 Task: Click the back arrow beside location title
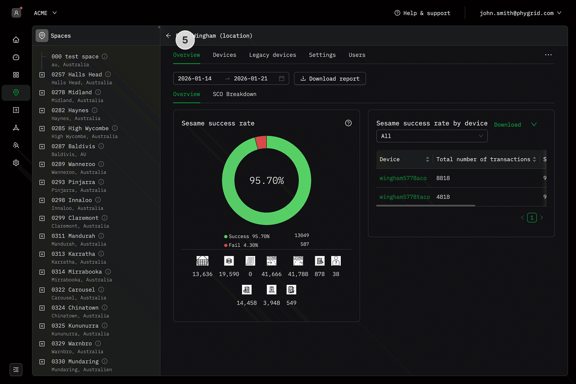click(168, 36)
